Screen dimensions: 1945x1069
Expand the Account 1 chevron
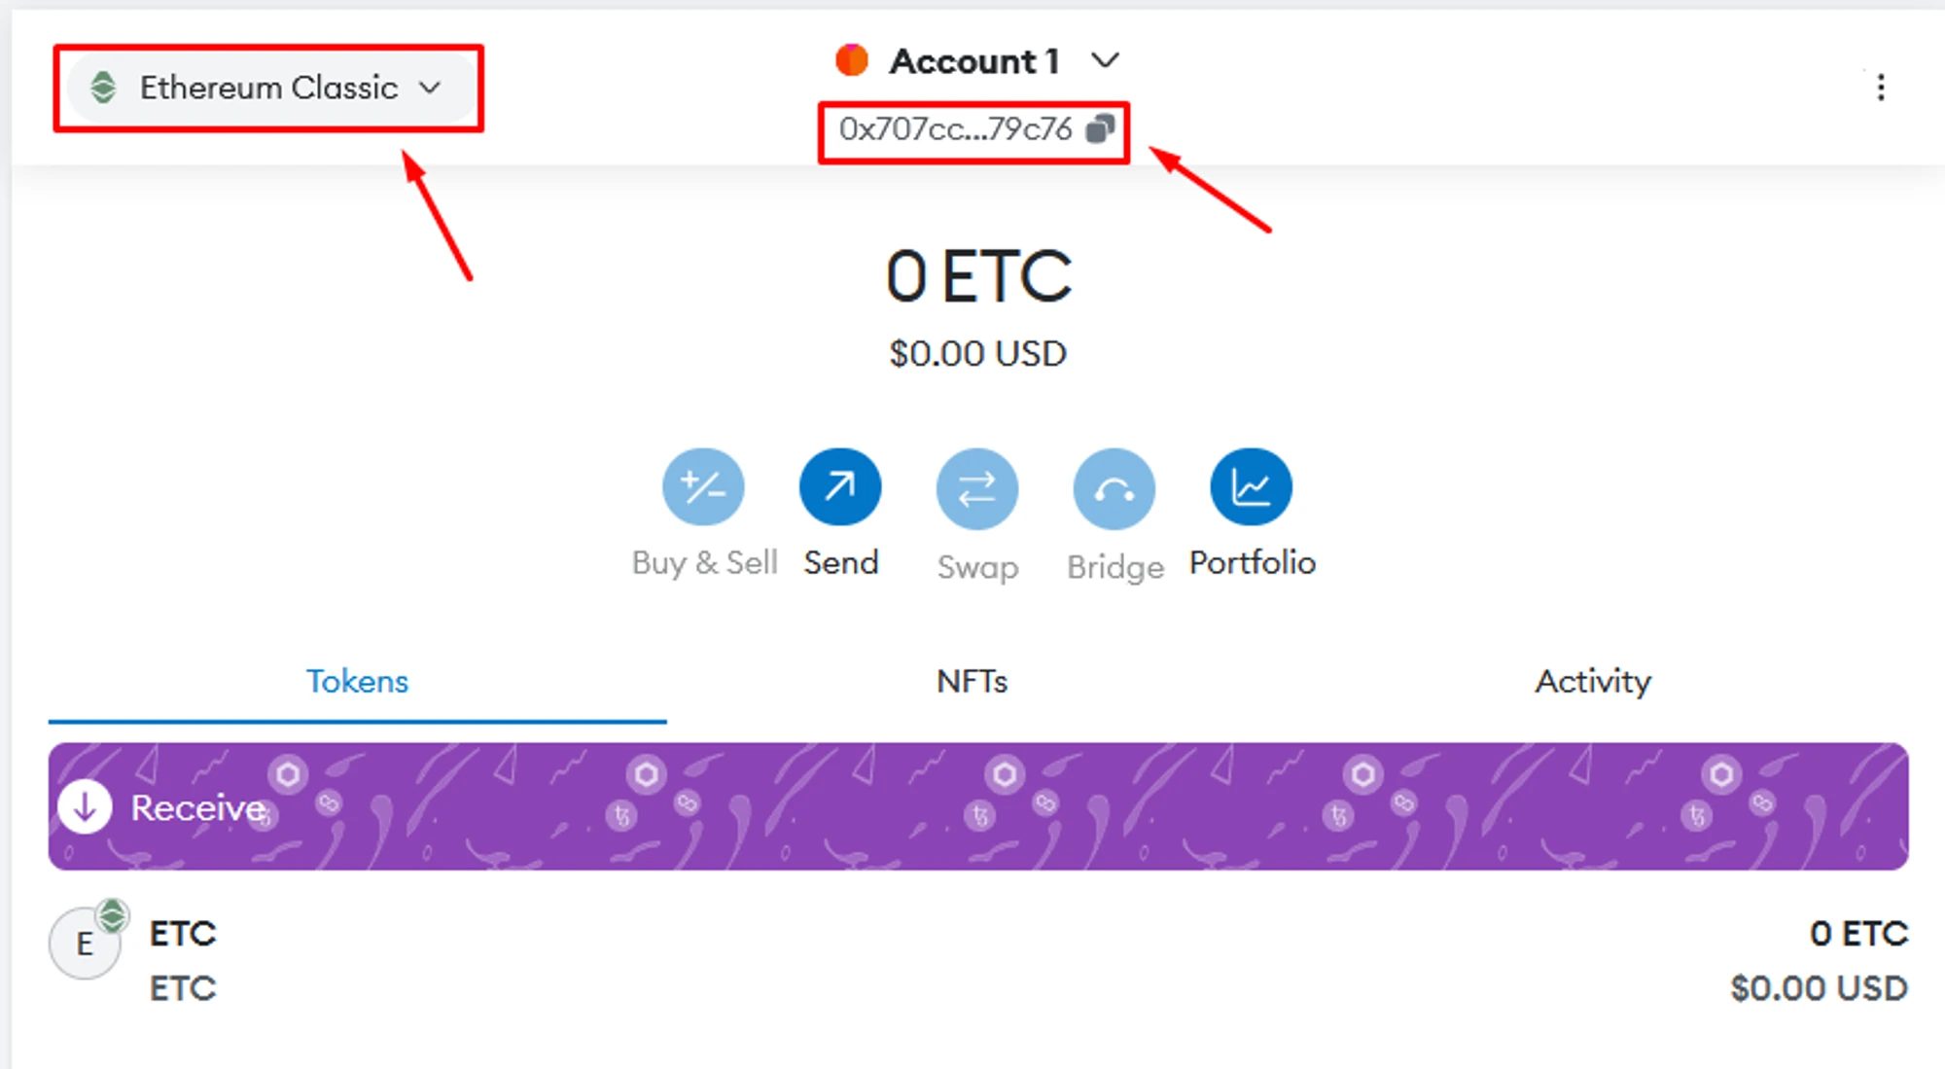click(x=1106, y=61)
